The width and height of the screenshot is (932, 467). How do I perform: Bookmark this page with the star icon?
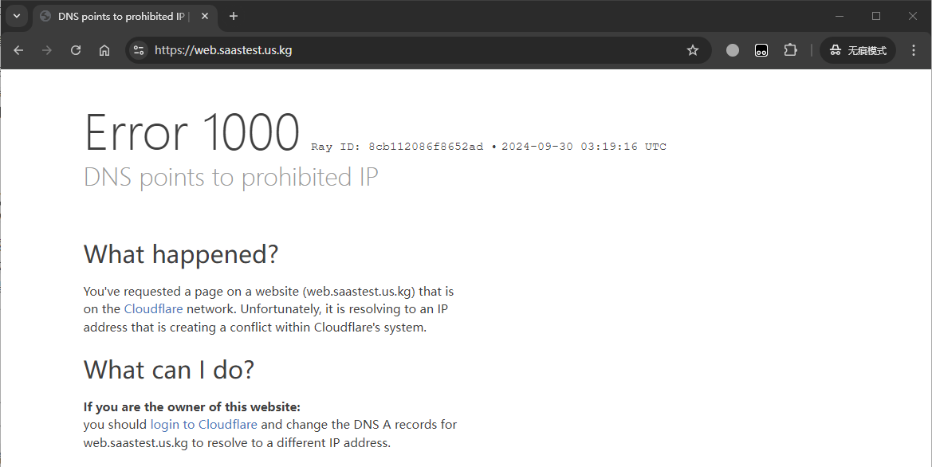(x=693, y=50)
